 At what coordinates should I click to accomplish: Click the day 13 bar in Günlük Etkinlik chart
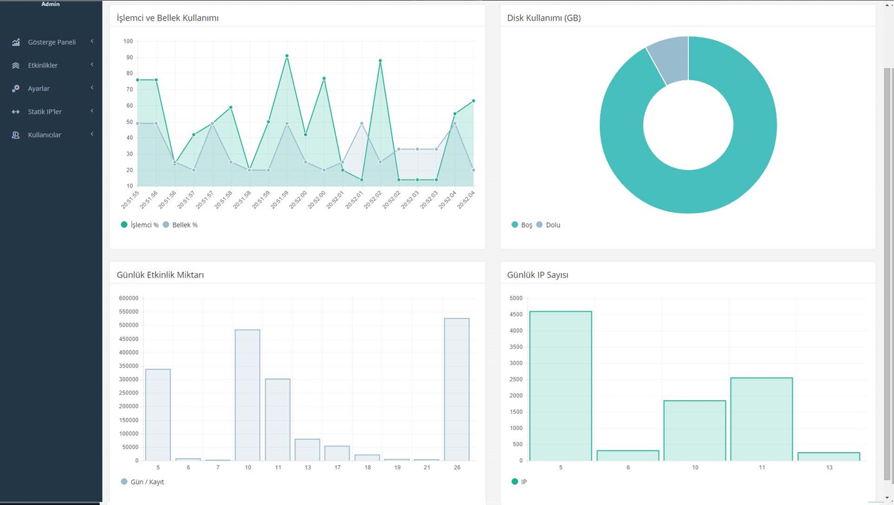pos(307,450)
